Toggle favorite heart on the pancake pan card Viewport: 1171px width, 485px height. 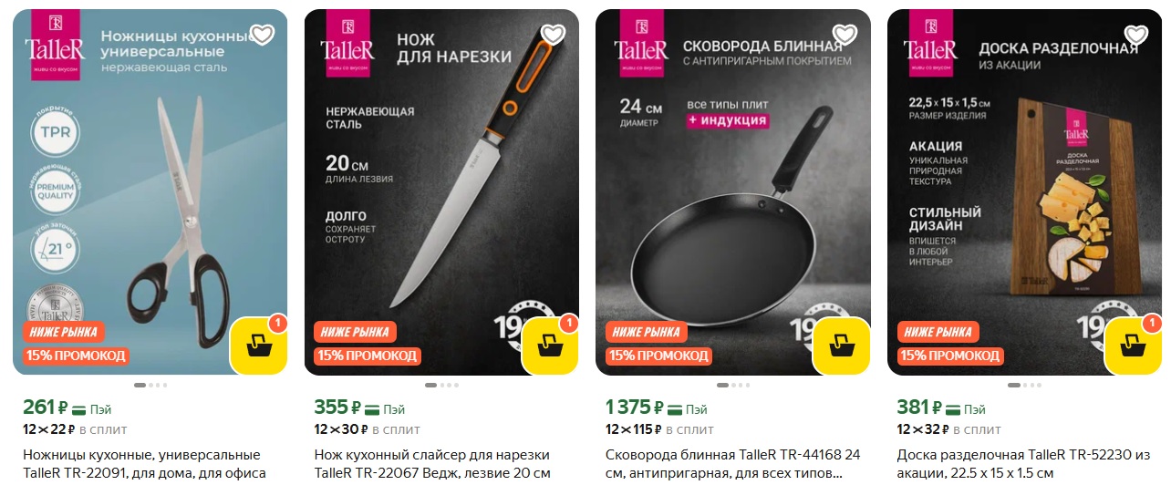[x=845, y=35]
